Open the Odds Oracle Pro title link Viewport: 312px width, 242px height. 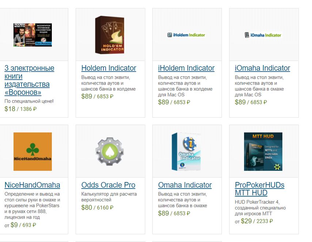tap(108, 185)
